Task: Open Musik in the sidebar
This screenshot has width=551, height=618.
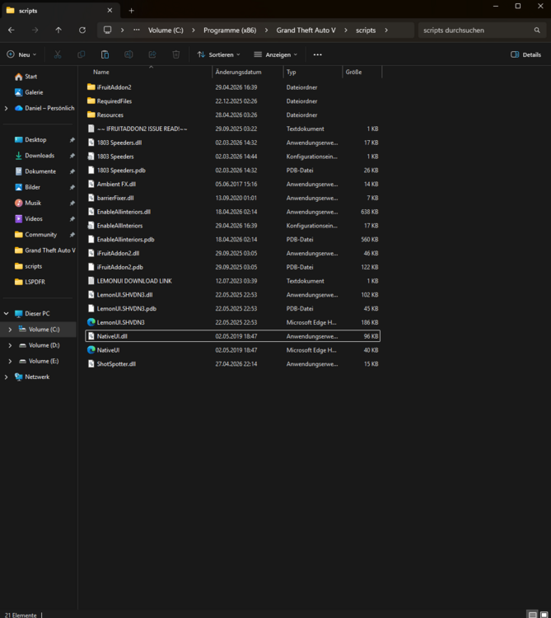Action: (x=33, y=203)
